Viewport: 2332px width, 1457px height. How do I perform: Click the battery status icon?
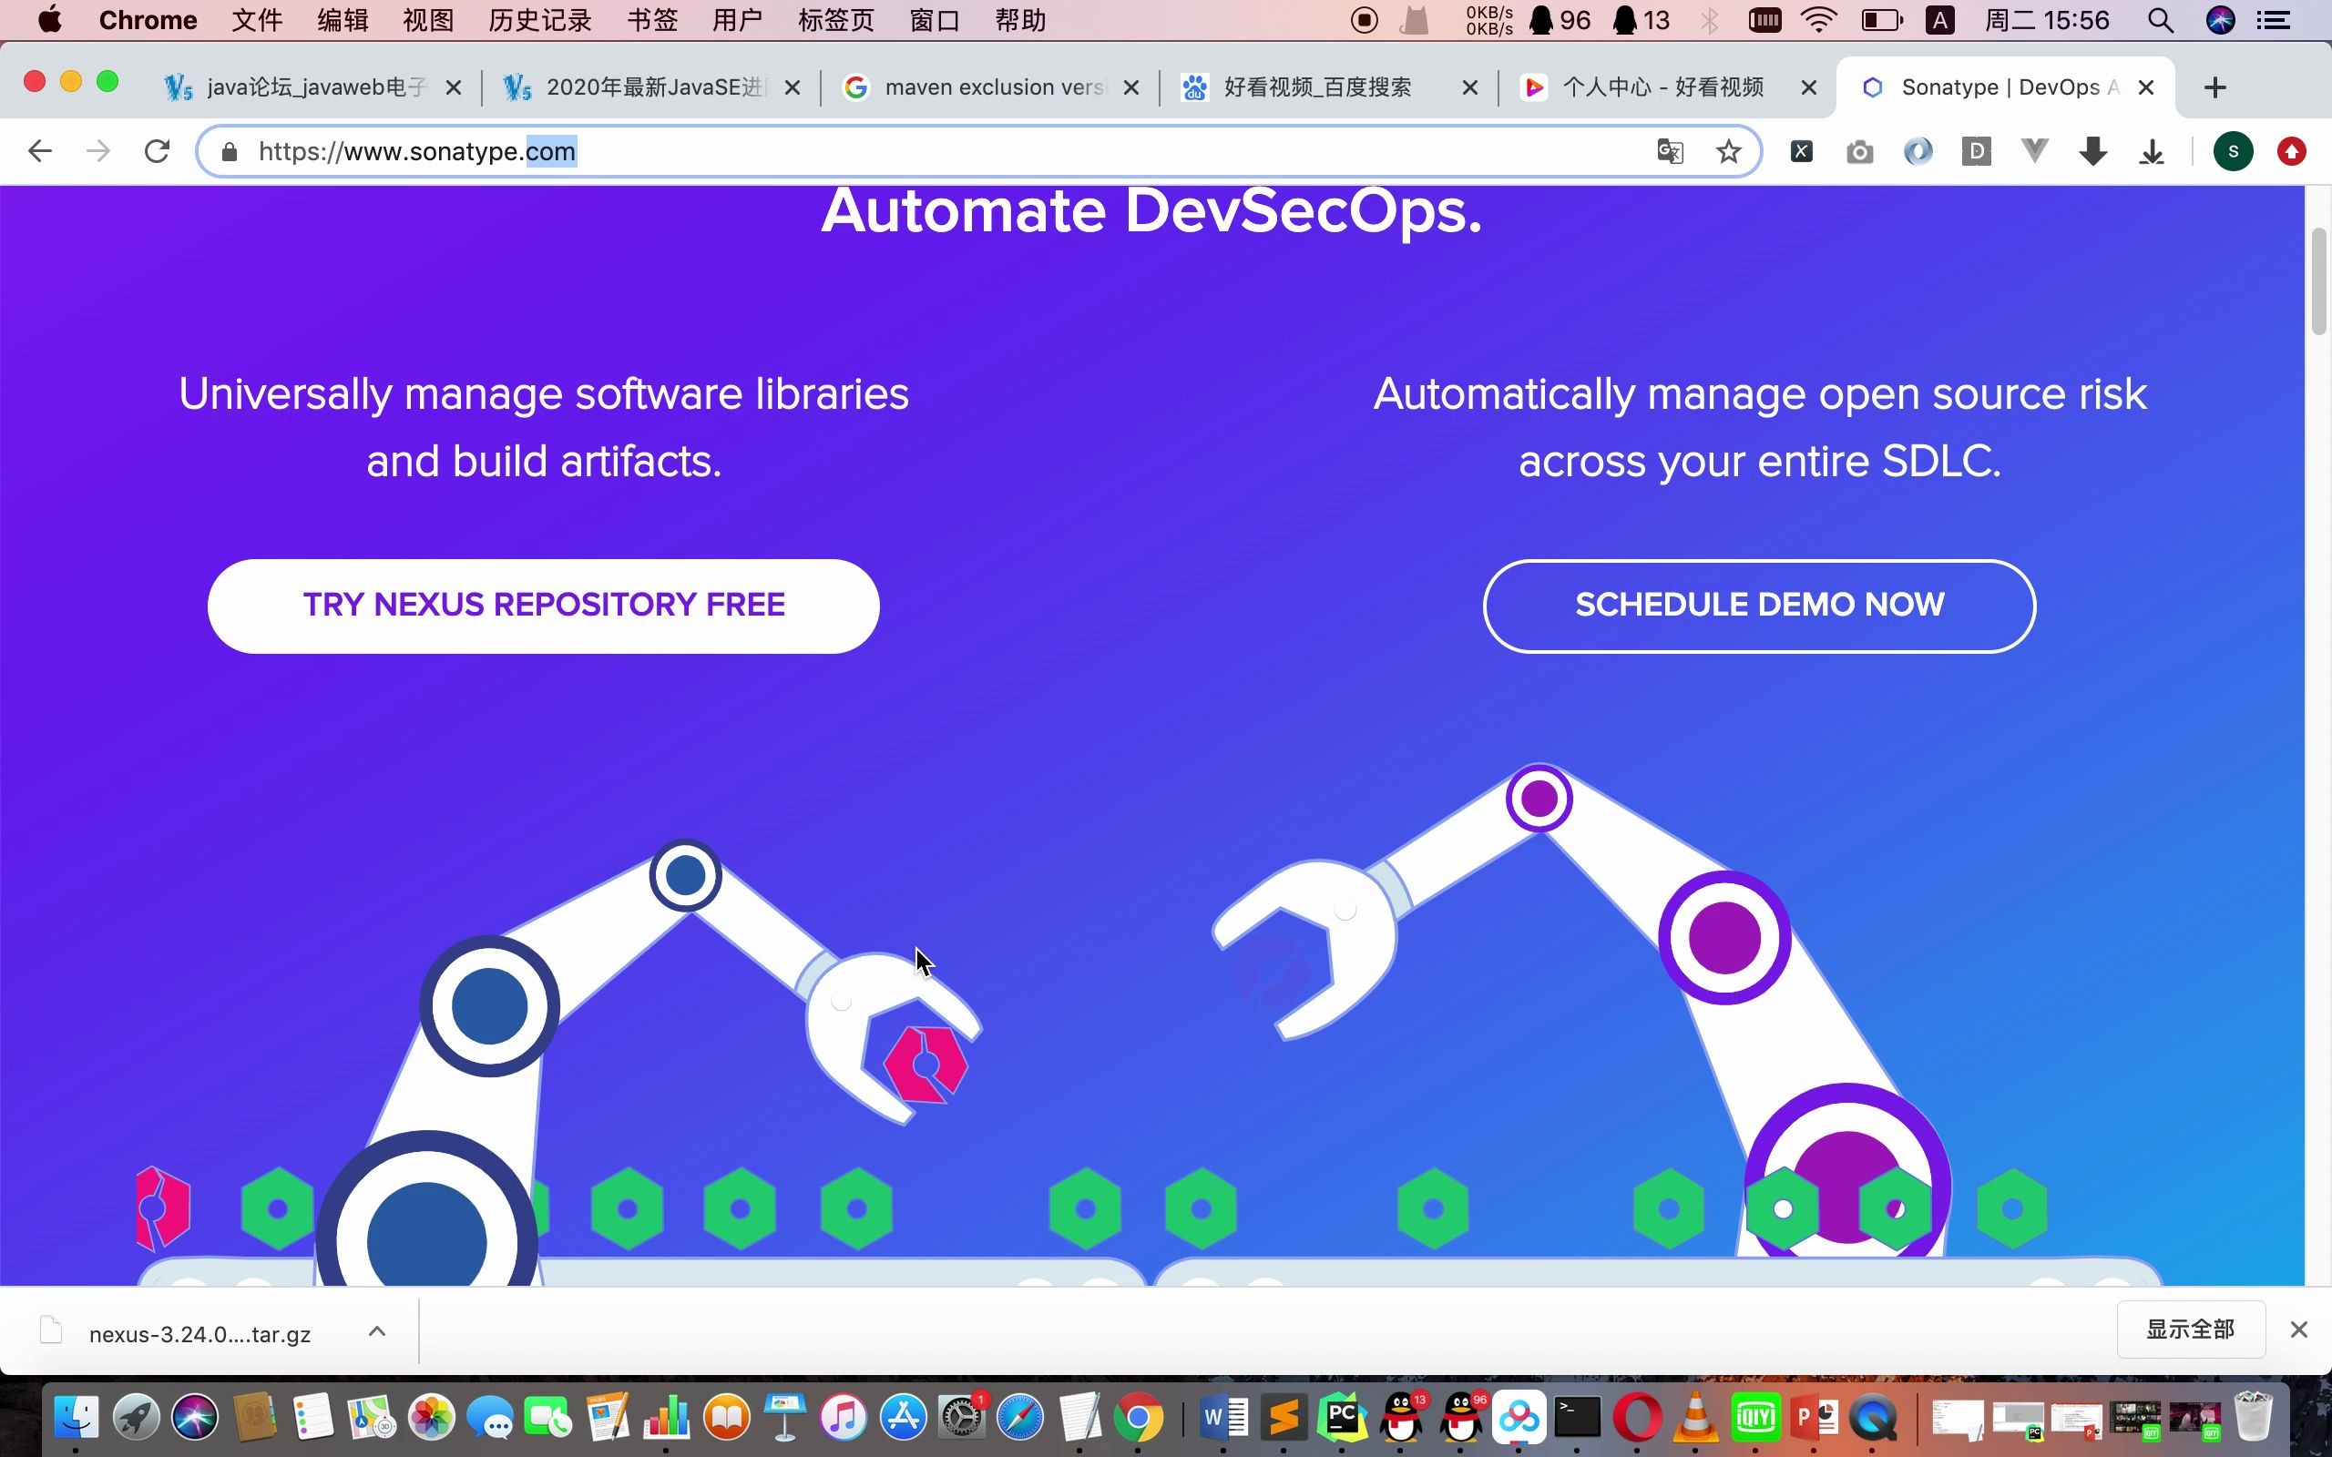(x=1881, y=20)
